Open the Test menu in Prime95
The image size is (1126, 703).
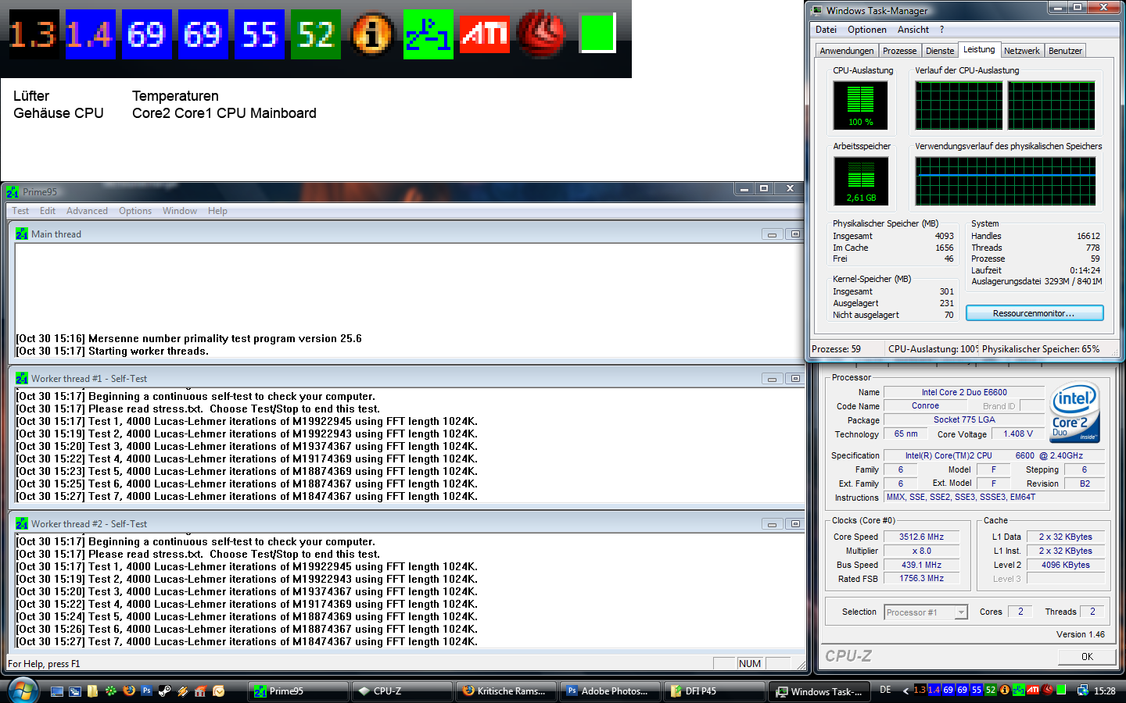pos(20,211)
